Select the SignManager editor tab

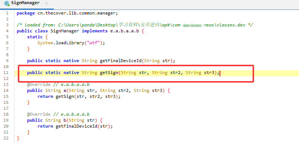(x=27, y=3)
